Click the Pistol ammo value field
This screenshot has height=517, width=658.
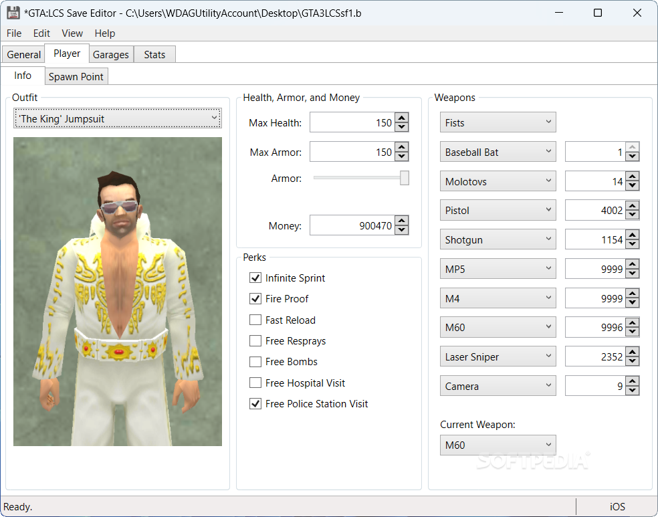tap(595, 210)
